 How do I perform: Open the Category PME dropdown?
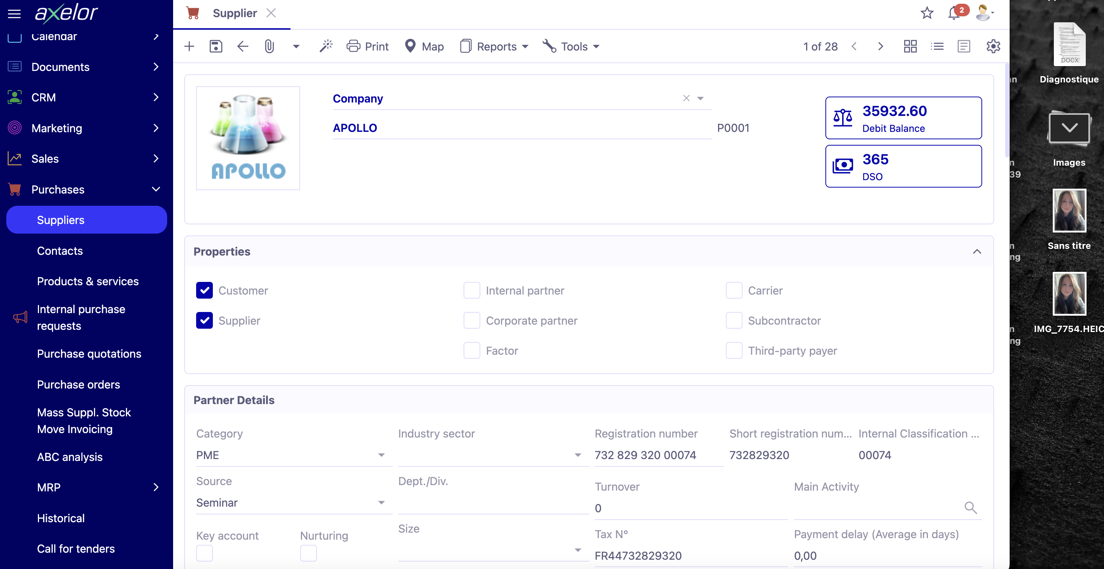[381, 455]
